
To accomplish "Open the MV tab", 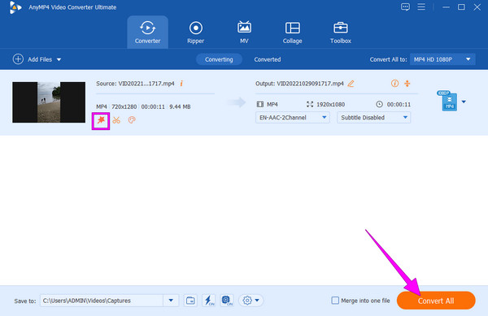I will tap(244, 32).
